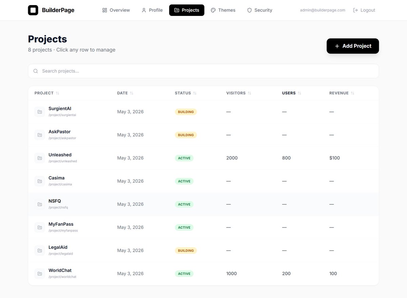Click the 200 users value for WorldChat
Viewport: 407px width, 298px height.
click(x=286, y=274)
